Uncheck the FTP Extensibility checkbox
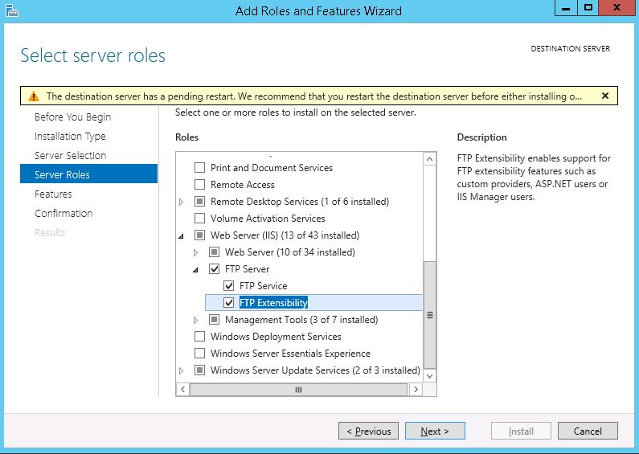The image size is (639, 454). point(229,303)
